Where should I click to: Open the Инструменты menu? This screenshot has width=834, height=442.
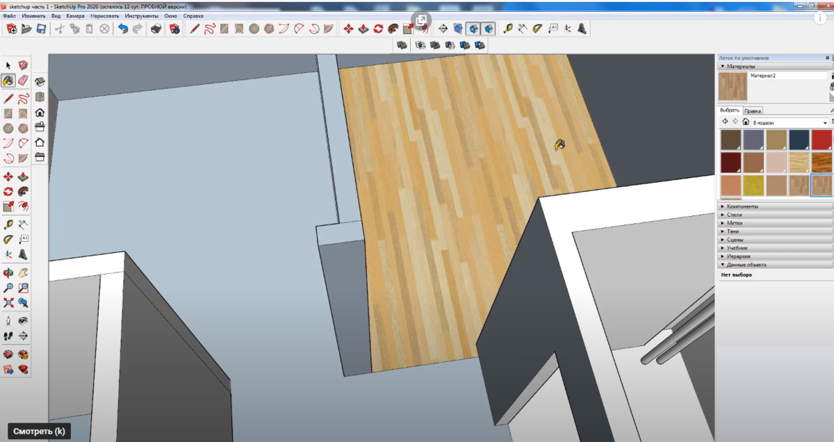point(142,15)
